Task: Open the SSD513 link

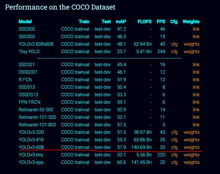Action: point(196,87)
